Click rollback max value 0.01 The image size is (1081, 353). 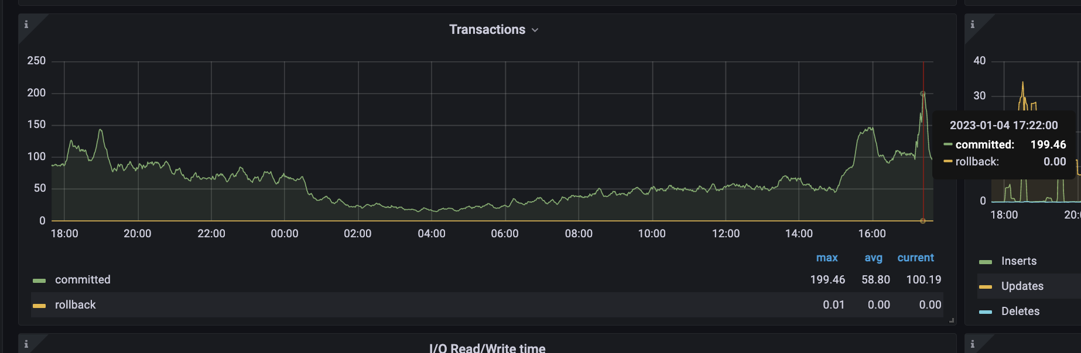pos(834,305)
